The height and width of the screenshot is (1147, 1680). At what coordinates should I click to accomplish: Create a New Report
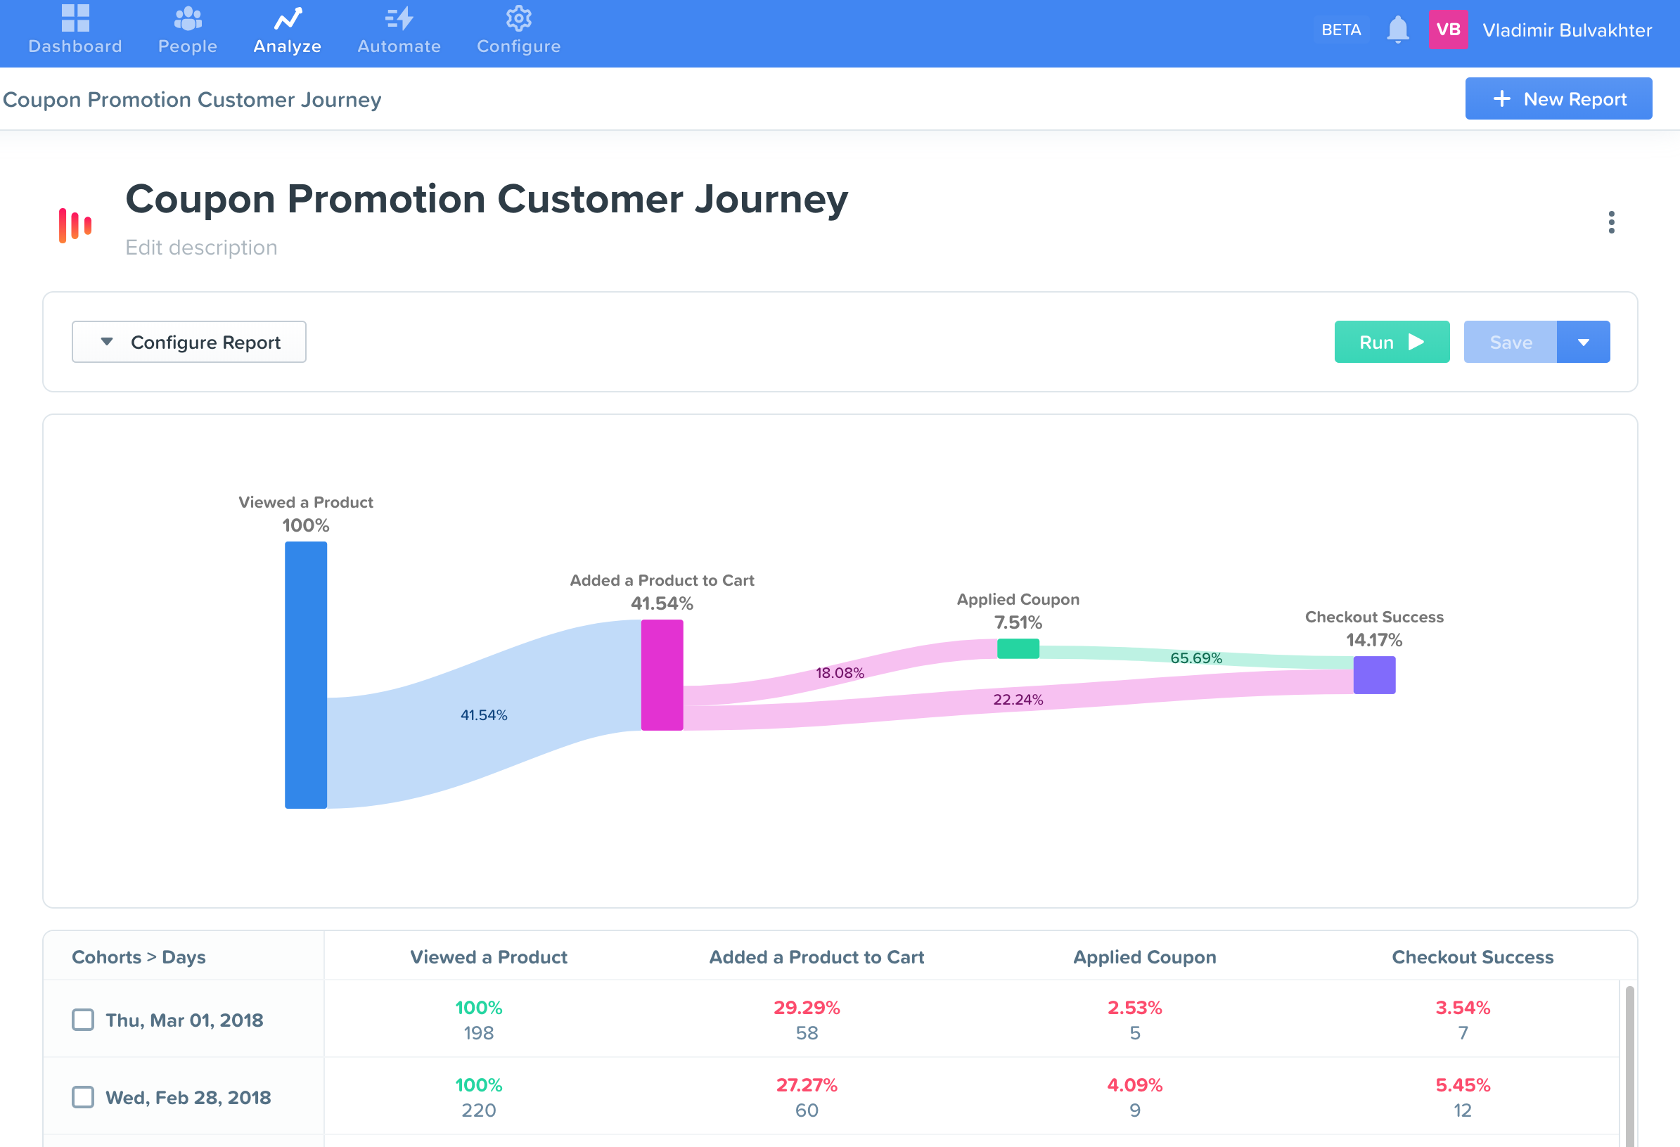click(x=1558, y=98)
